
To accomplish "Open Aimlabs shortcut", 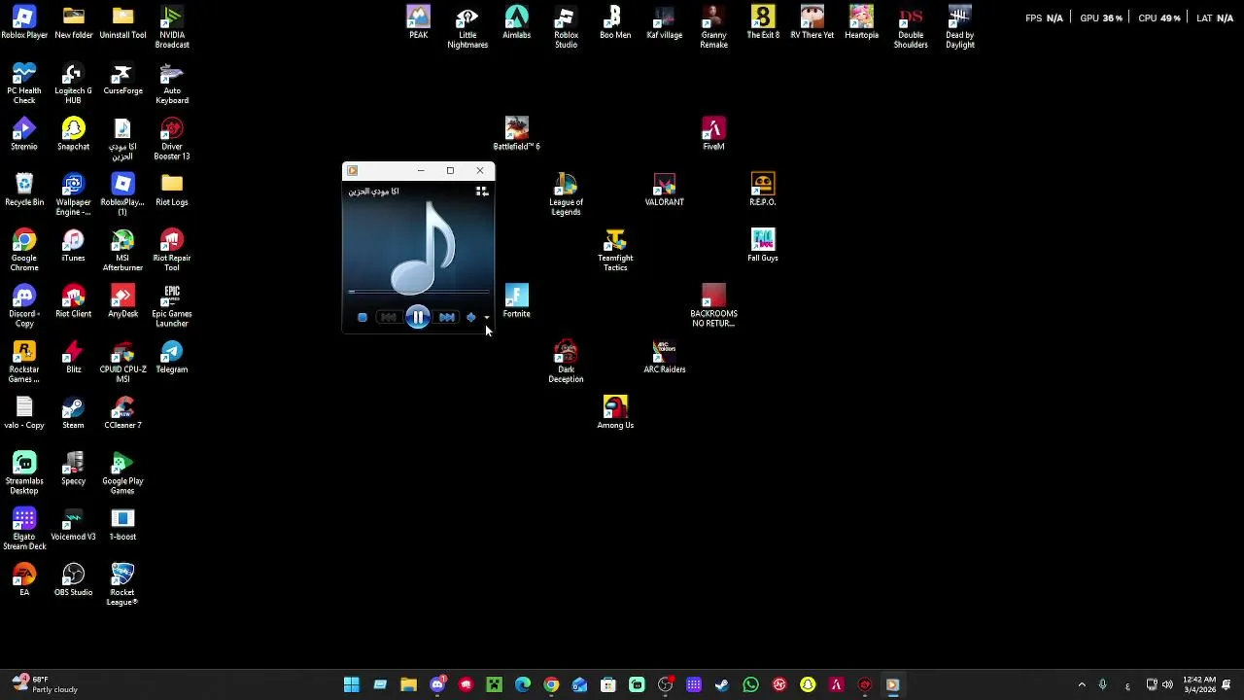I will (x=517, y=23).
